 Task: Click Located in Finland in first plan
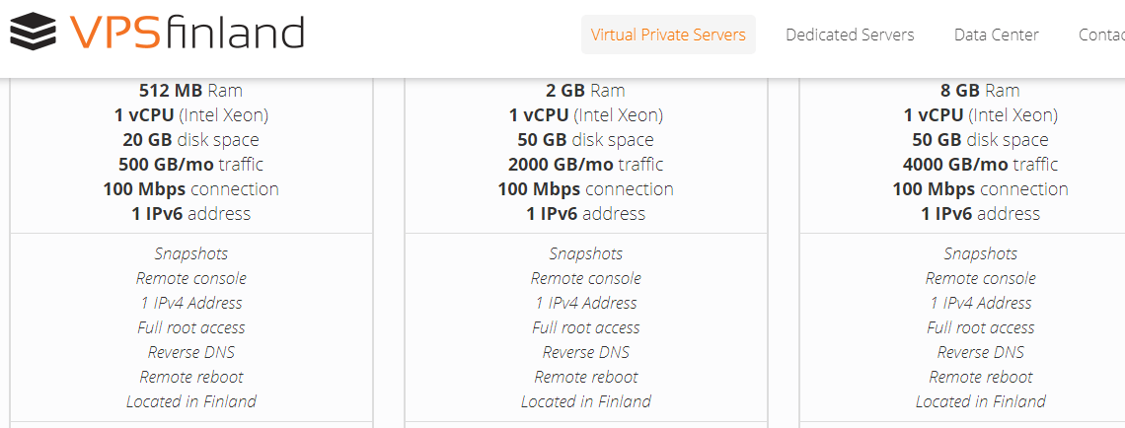click(x=190, y=401)
